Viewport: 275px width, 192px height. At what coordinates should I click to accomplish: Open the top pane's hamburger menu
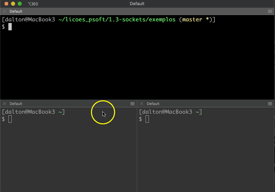[x=270, y=11]
